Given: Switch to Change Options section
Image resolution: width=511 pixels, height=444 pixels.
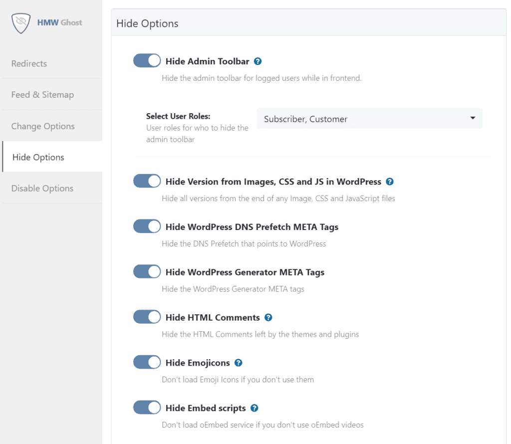Looking at the screenshot, I should [x=43, y=126].
